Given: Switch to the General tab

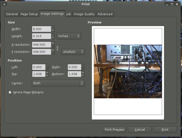Looking at the screenshot, I should pyautogui.click(x=12, y=14).
